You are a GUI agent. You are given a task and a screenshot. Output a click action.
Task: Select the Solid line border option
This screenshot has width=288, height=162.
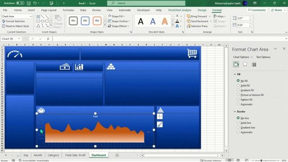pyautogui.click(x=238, y=122)
